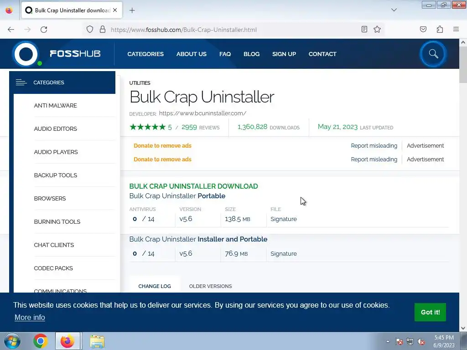This screenshot has height=350, width=467.
Task: Open CATEGORIES in the top navigation
Action: (145, 54)
